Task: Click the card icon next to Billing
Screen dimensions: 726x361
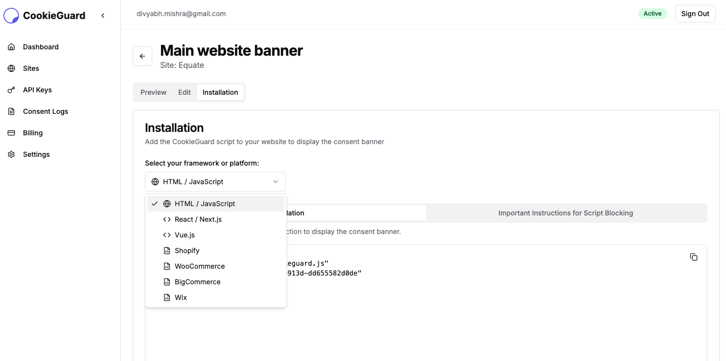Action: [x=11, y=132]
